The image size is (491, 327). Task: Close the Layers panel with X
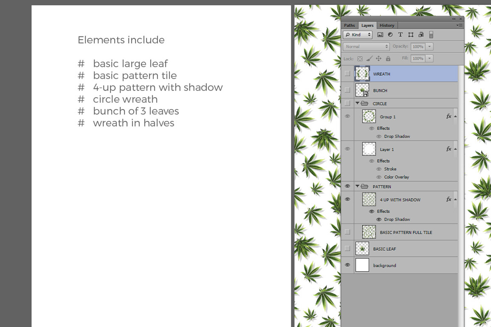pos(461,19)
